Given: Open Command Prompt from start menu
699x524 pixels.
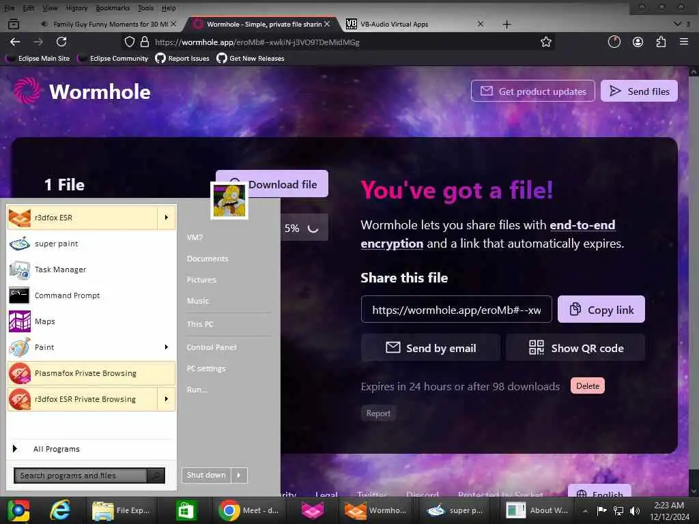Looking at the screenshot, I should [x=91, y=295].
